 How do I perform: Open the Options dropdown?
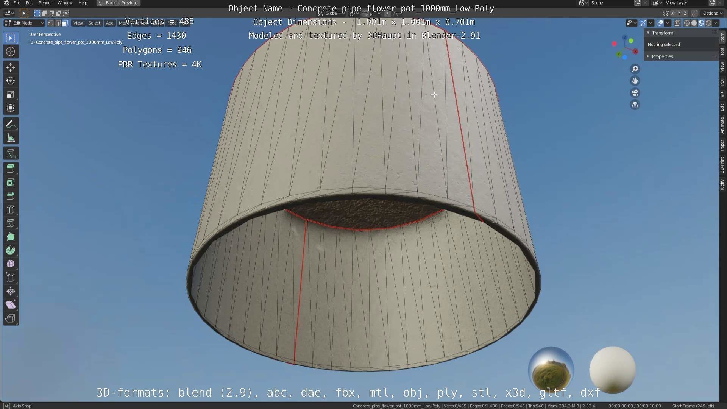[713, 13]
